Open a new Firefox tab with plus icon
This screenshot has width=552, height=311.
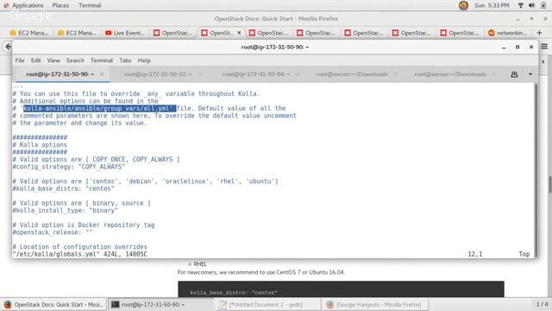coord(539,33)
